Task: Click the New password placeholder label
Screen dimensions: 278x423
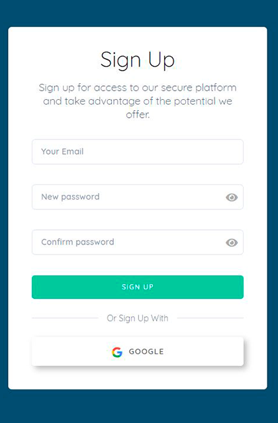Action: point(70,197)
